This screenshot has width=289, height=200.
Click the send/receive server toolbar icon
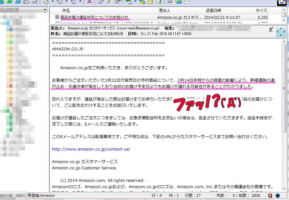pos(26,2)
